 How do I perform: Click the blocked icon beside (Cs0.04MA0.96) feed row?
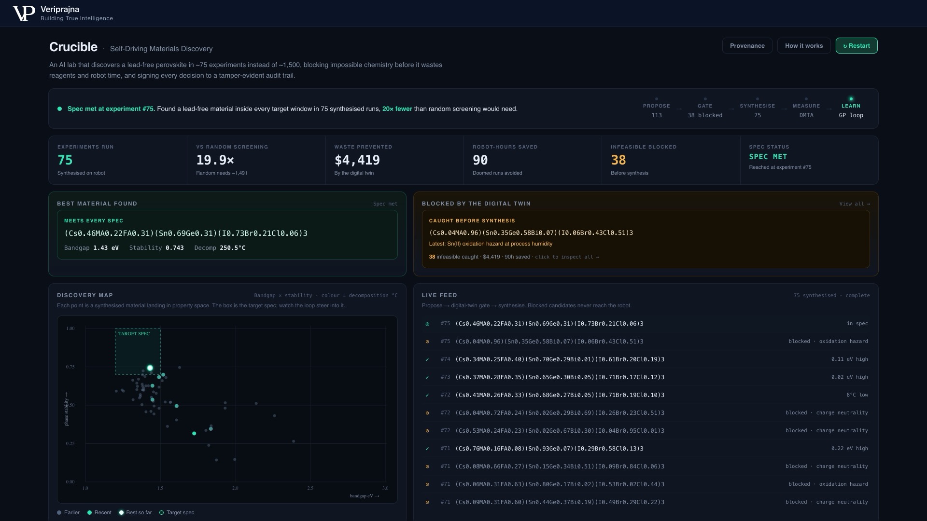pyautogui.click(x=427, y=342)
